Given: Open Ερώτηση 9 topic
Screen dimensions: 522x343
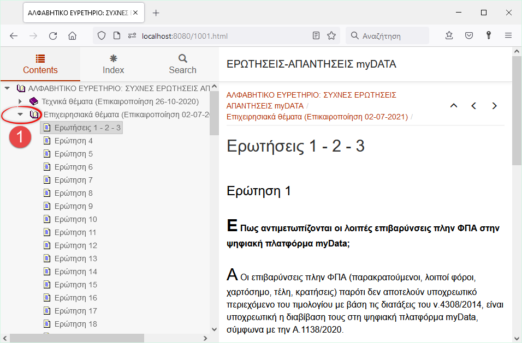Looking at the screenshot, I should tap(74, 206).
